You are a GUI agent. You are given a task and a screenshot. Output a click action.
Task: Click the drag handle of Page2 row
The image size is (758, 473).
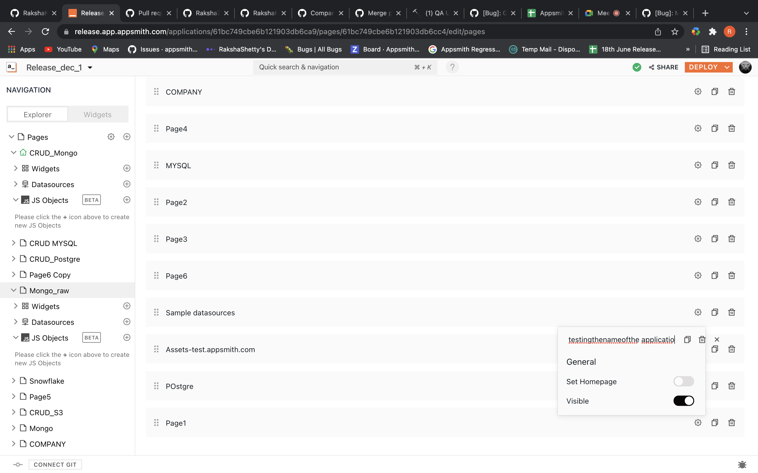coord(156,202)
